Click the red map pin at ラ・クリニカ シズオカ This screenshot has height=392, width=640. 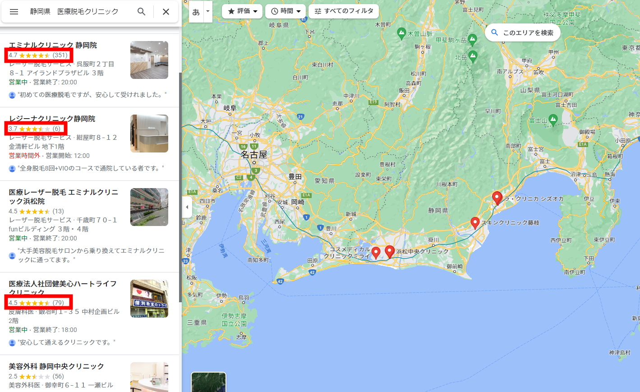coord(497,198)
